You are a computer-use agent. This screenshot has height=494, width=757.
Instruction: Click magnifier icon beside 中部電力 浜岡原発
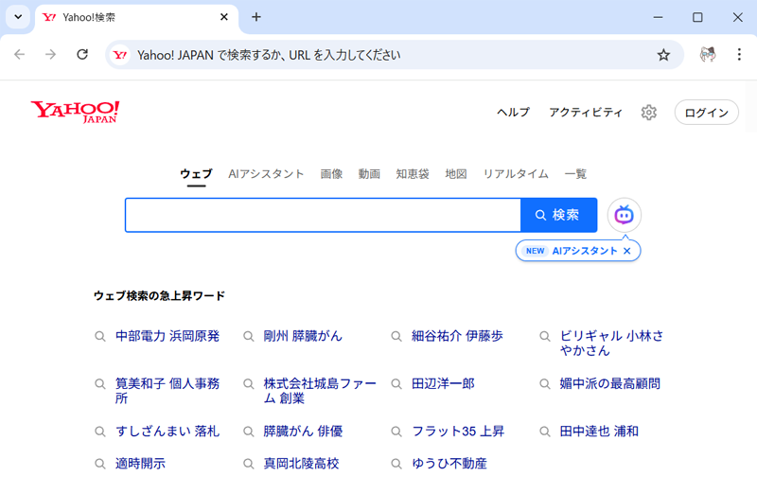[x=100, y=336]
